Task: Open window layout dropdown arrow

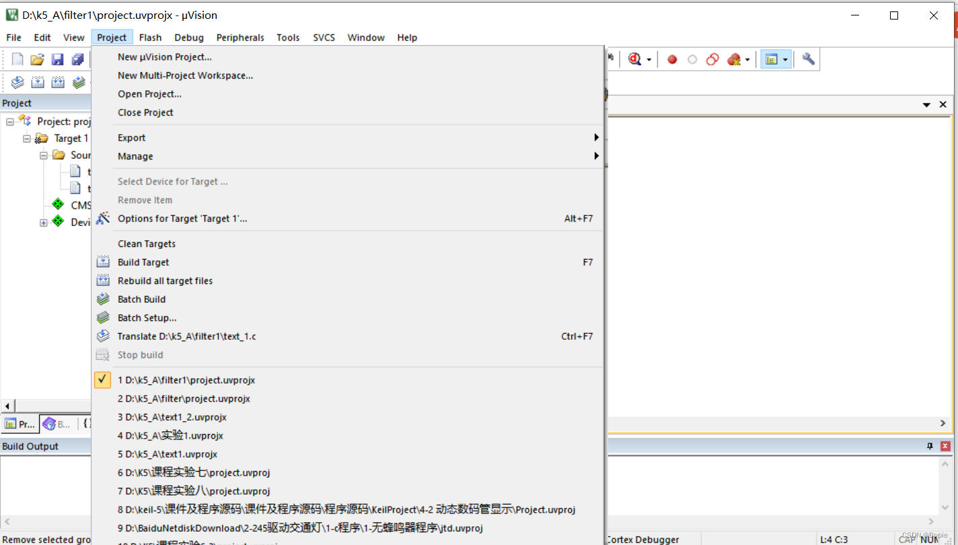Action: tap(785, 59)
